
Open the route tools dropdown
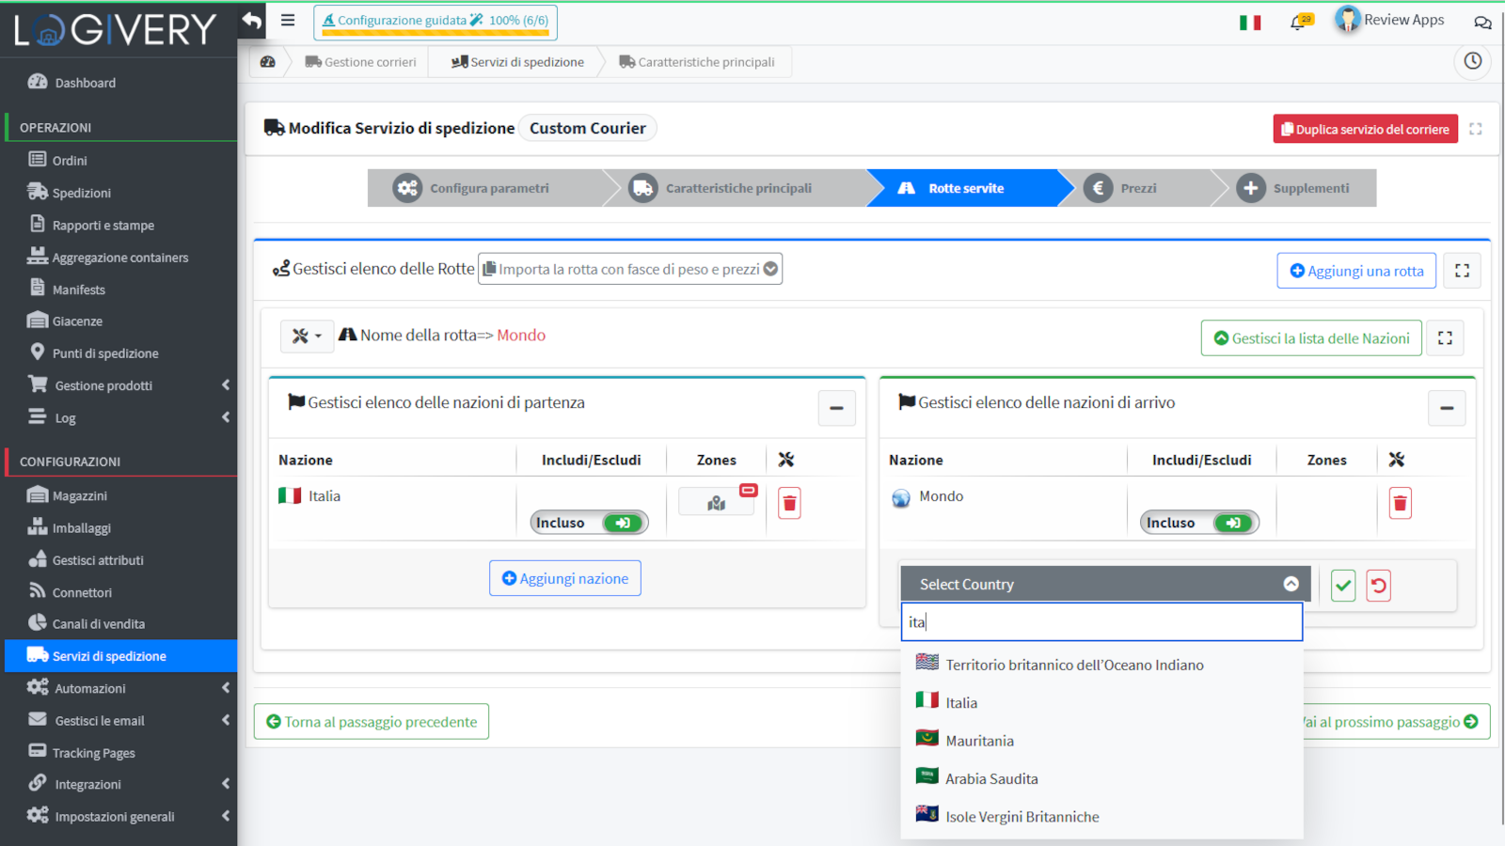pos(307,336)
